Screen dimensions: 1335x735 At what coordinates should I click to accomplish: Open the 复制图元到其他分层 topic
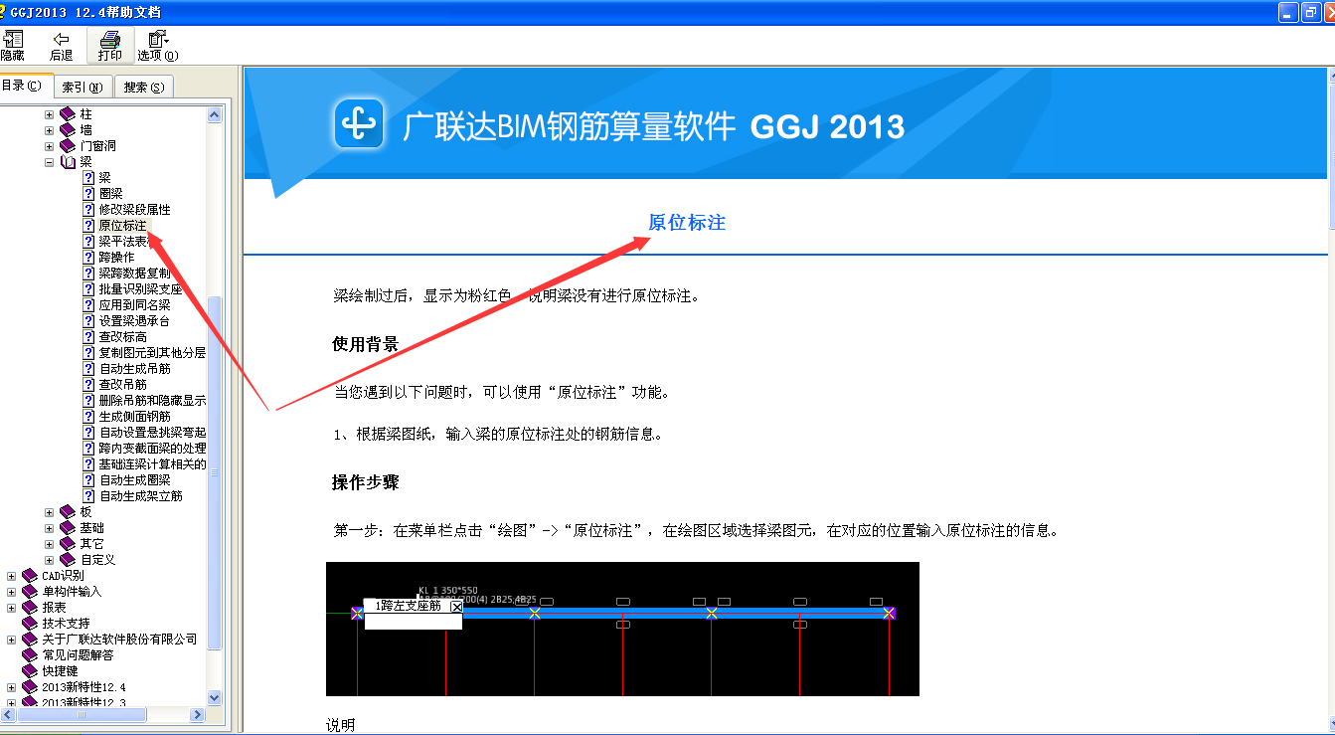(x=152, y=353)
